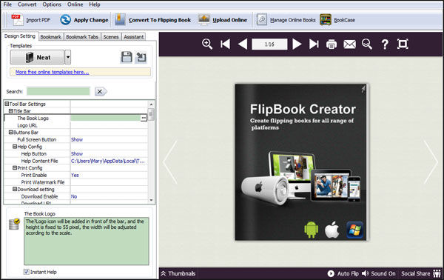Switch to the Scenes tab
444x280 pixels.
pyautogui.click(x=111, y=37)
